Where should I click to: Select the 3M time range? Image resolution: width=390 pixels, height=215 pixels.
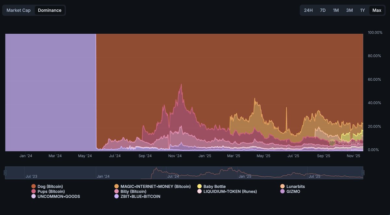pos(349,10)
